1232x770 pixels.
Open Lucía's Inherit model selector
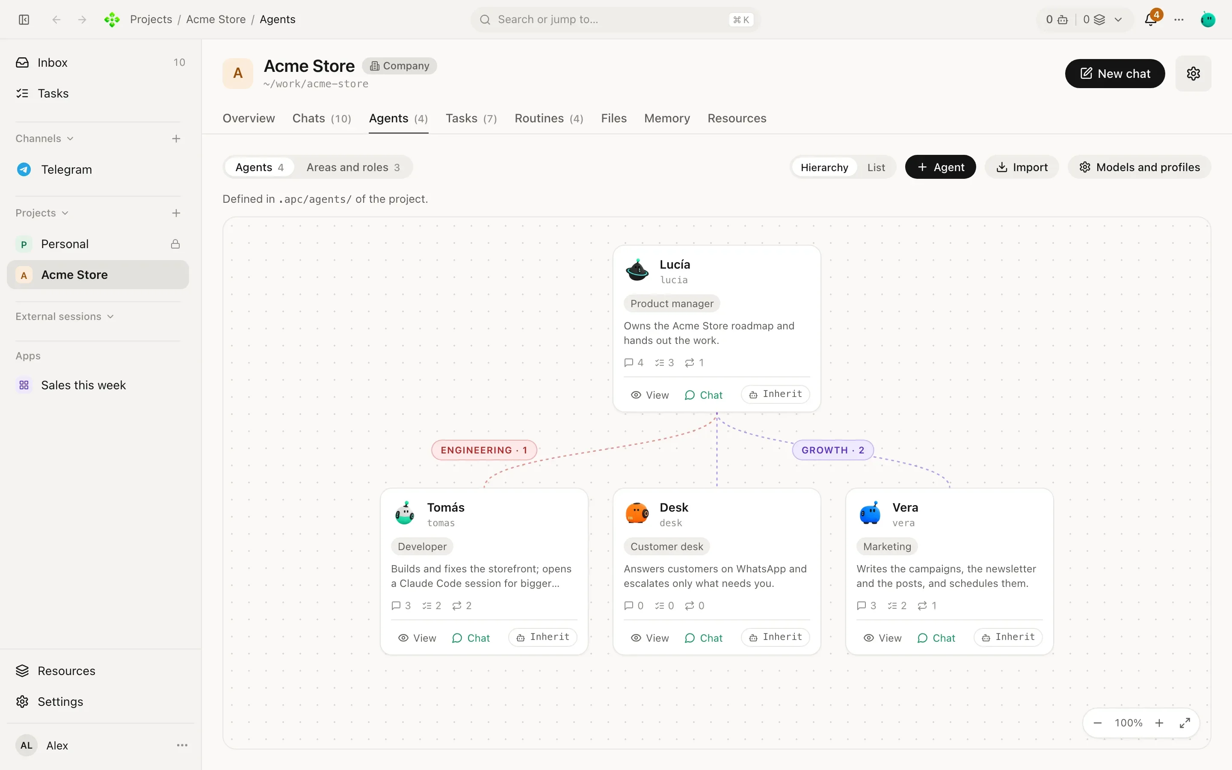point(775,394)
